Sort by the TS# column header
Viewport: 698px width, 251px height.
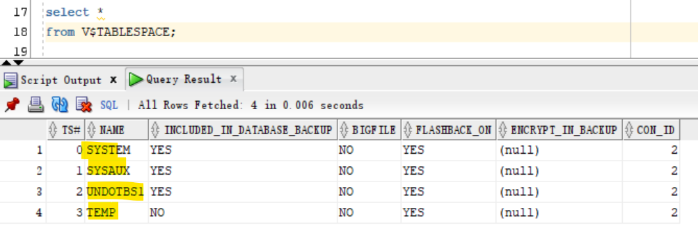coord(65,130)
